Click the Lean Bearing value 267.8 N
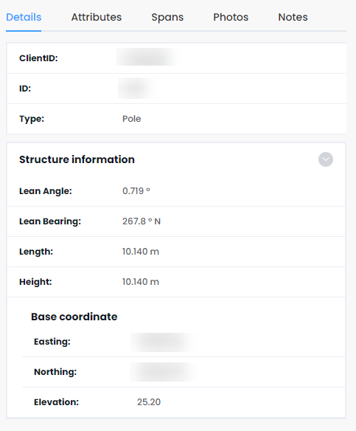This screenshot has width=356, height=431. coord(142,221)
